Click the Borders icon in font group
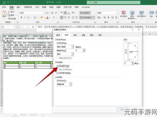This screenshot has height=117, width=157. point(35,17)
